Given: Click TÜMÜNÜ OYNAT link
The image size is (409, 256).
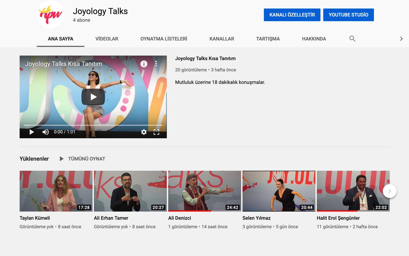Looking at the screenshot, I should click(x=87, y=159).
